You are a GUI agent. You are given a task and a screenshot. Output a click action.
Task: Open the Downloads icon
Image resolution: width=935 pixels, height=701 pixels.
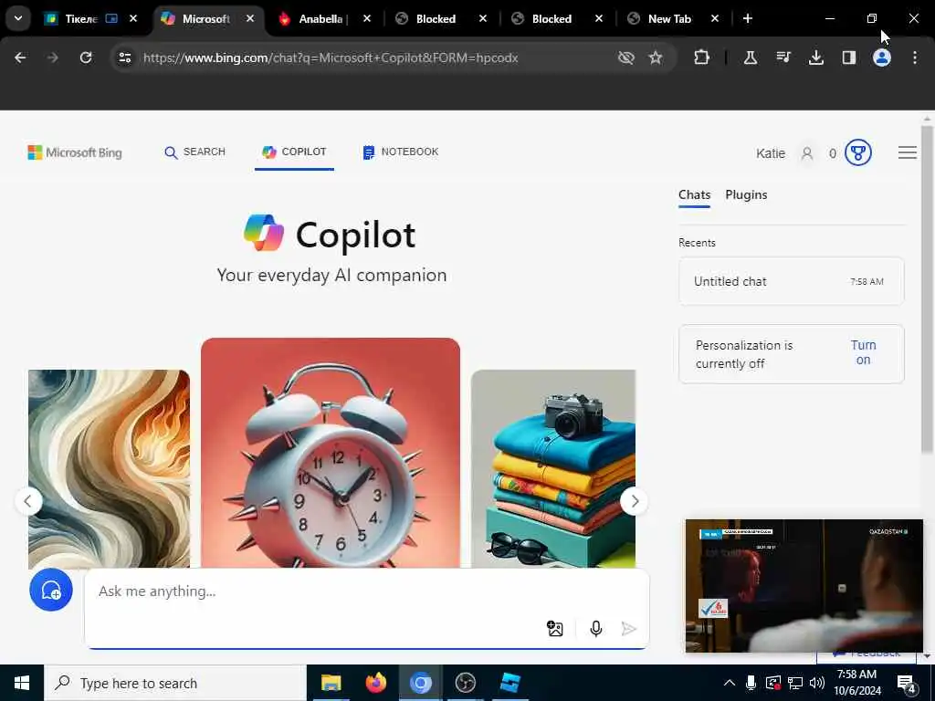[x=816, y=58]
